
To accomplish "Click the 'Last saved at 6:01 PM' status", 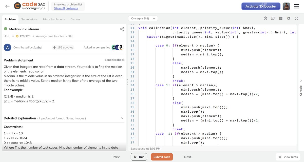I will point(145,149).
